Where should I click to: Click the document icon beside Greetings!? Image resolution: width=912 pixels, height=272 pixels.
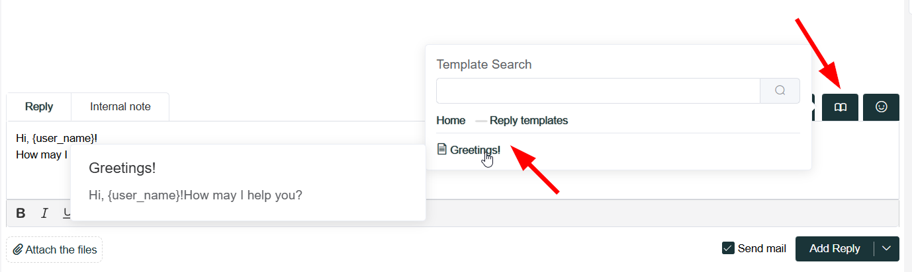click(442, 150)
